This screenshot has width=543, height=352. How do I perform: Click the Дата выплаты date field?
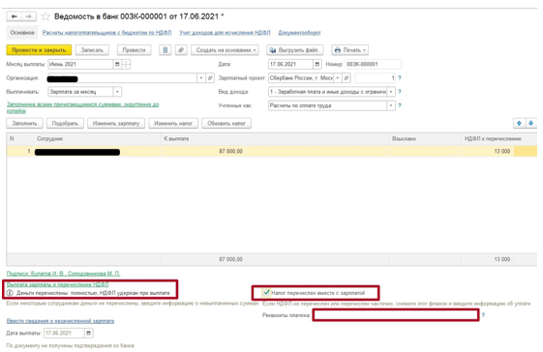point(64,334)
